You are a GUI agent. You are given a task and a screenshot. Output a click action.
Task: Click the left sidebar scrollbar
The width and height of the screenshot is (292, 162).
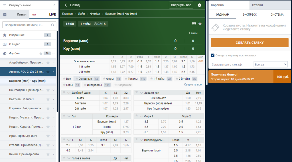click(x=57, y=71)
